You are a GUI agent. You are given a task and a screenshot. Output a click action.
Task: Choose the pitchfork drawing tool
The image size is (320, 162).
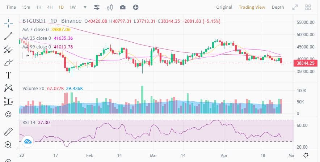point(8,49)
